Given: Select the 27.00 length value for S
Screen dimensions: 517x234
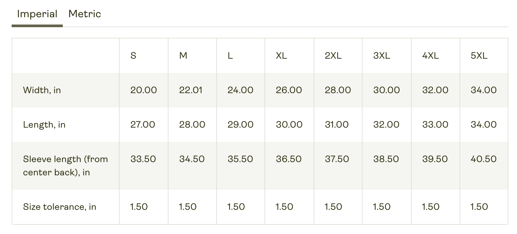Looking at the screenshot, I should tap(143, 125).
